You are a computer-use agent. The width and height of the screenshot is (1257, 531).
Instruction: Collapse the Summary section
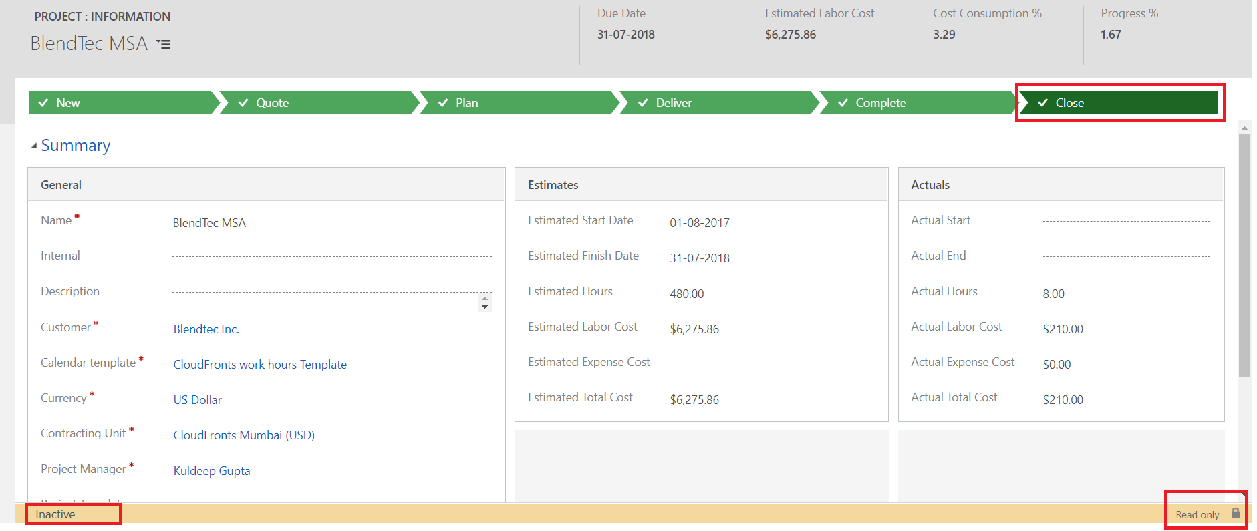click(x=34, y=146)
